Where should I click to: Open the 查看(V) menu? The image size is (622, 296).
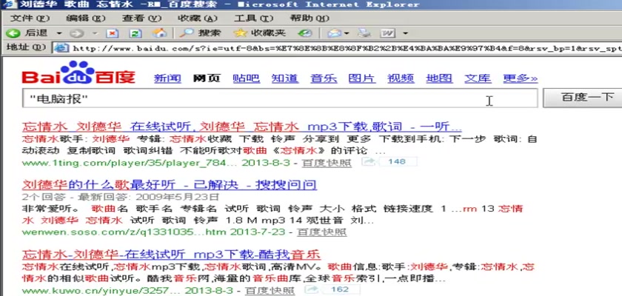[142, 18]
